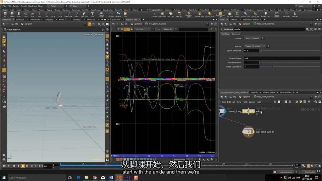Image resolution: width=322 pixels, height=181 pixels.
Task: Add an Area Light from the shelf
Action: (179, 14)
